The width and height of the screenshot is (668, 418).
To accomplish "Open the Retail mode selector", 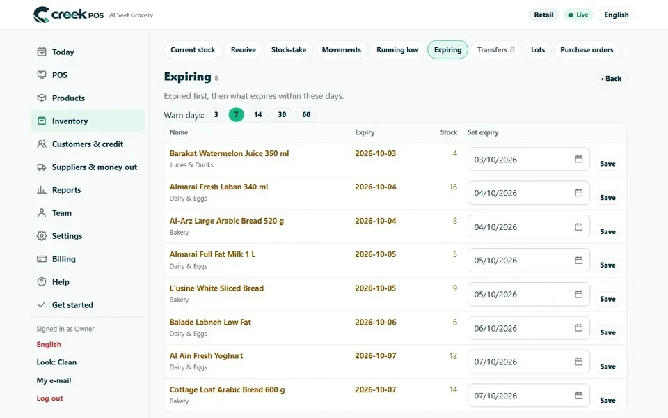I will [543, 15].
